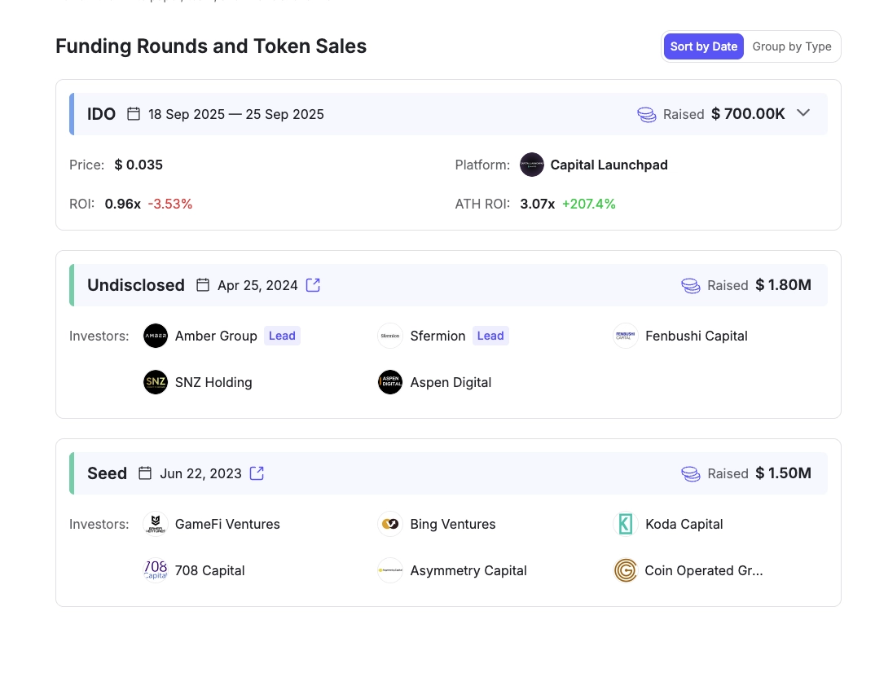This screenshot has height=686, width=875.
Task: Switch to Sort by Date view
Action: pos(704,46)
